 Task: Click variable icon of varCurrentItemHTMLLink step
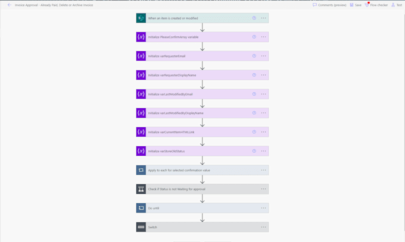click(141, 132)
